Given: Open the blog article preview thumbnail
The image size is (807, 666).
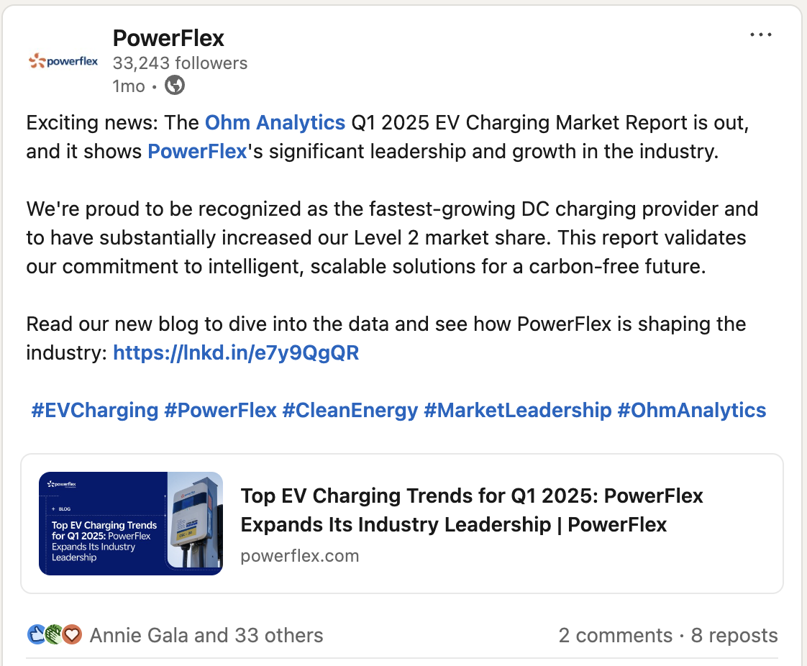Looking at the screenshot, I should click(131, 524).
